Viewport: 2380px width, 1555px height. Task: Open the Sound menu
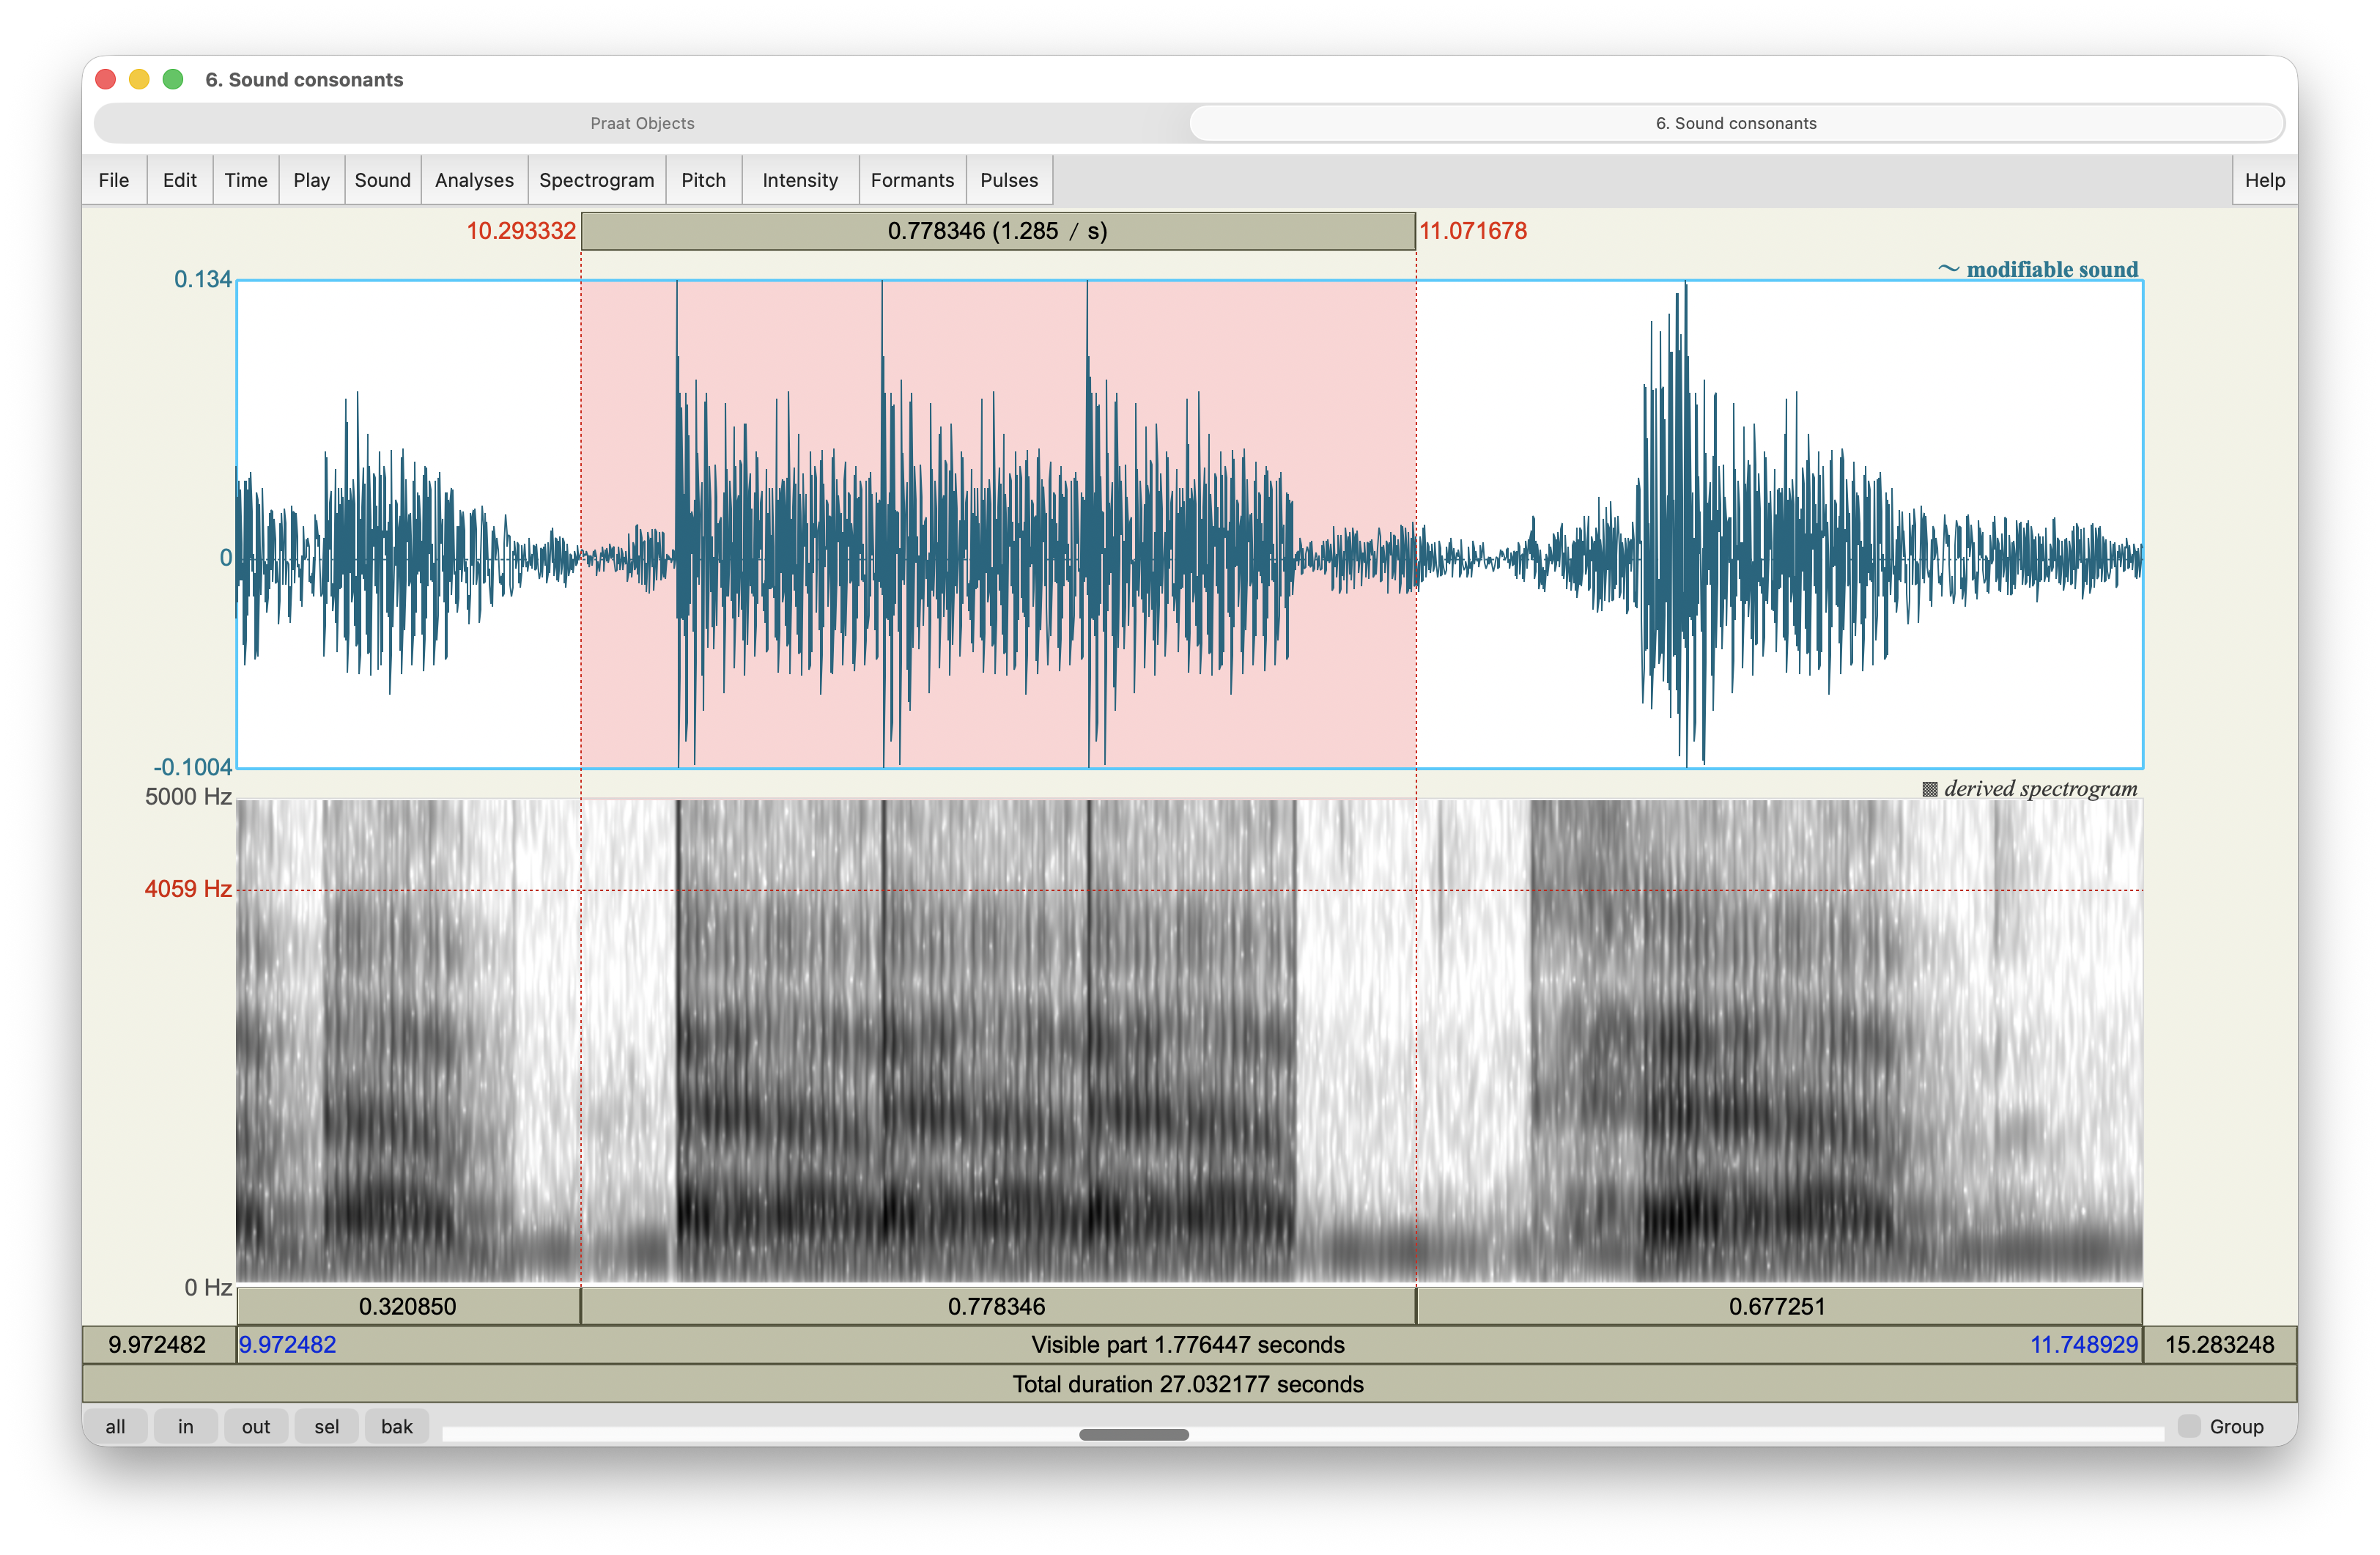tap(383, 180)
